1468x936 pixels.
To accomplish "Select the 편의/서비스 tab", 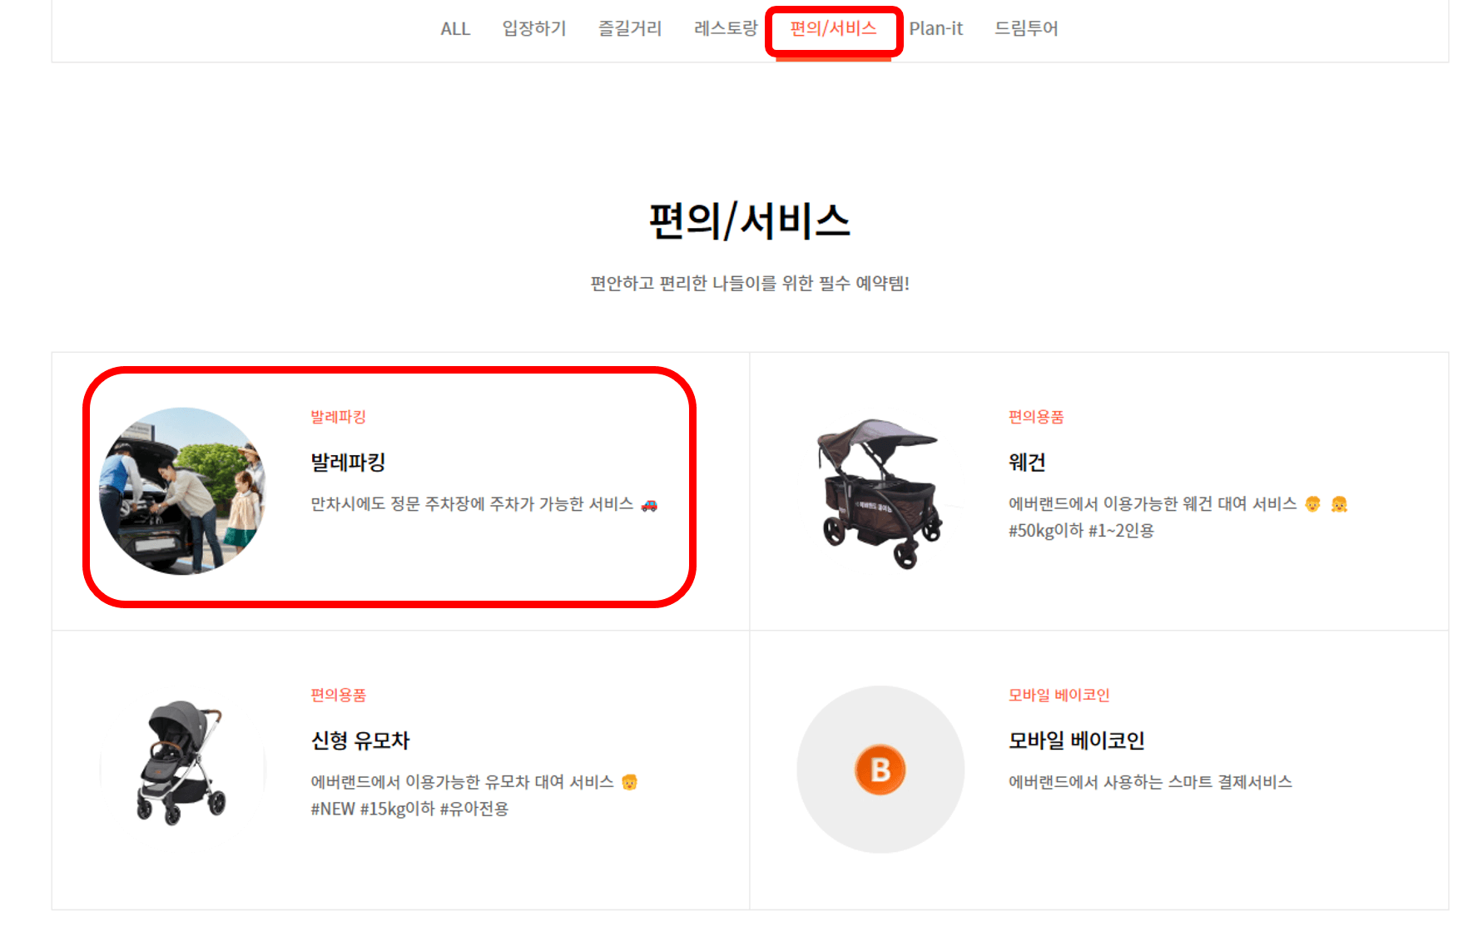I will pyautogui.click(x=833, y=28).
